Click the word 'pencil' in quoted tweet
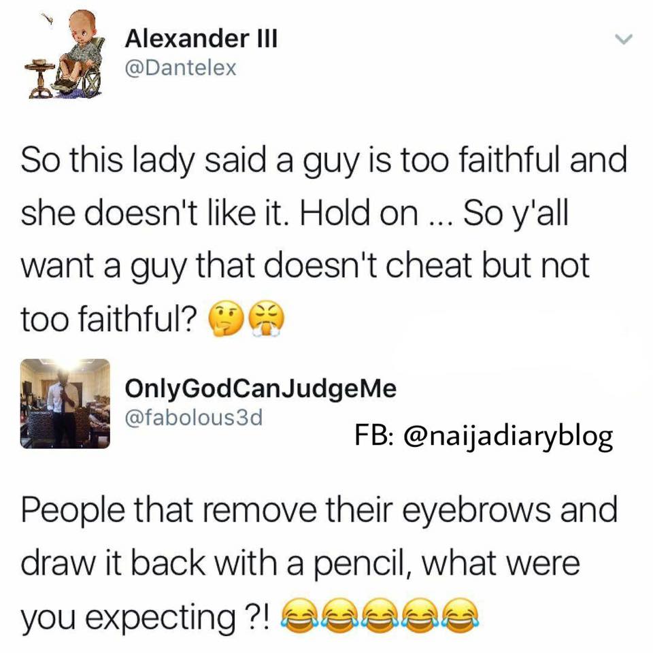The width and height of the screenshot is (653, 653). click(x=361, y=564)
